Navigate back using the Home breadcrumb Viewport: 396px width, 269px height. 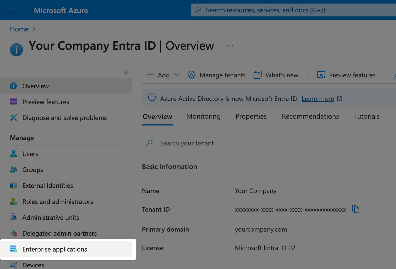[19, 29]
